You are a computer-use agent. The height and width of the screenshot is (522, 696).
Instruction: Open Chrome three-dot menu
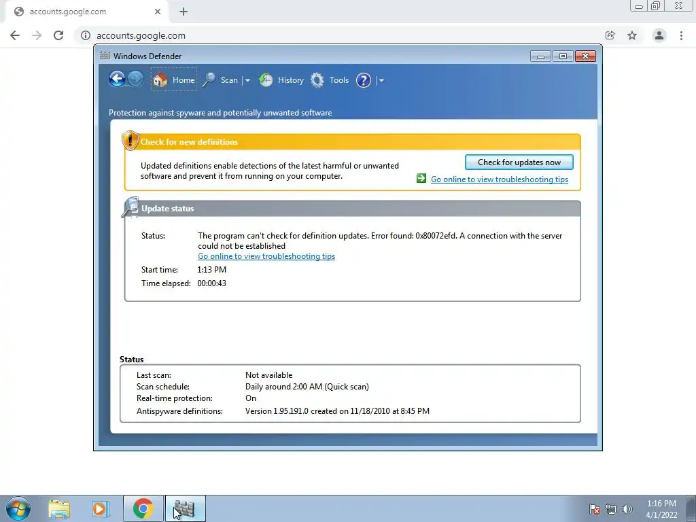point(681,35)
